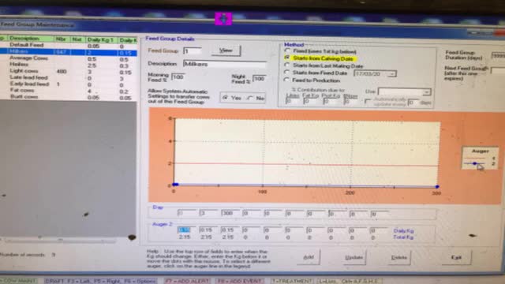The image size is (505, 284).
Task: Select Starts from Feed Date option
Action: coord(287,73)
